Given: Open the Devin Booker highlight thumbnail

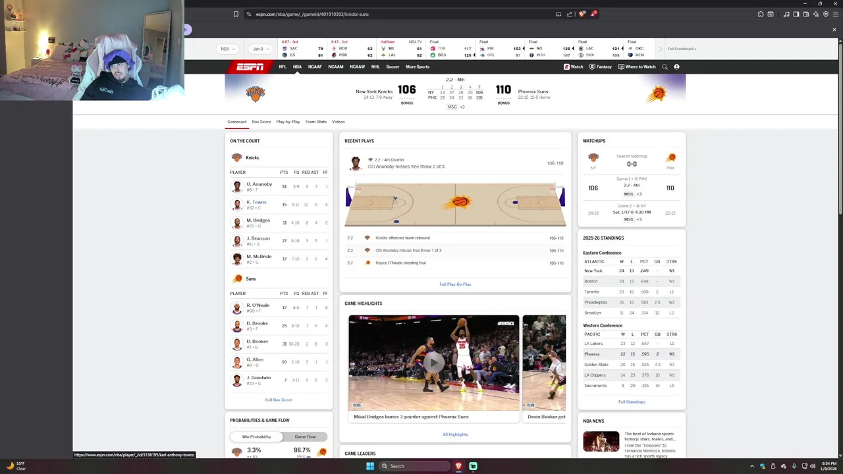Looking at the screenshot, I should tap(544, 363).
